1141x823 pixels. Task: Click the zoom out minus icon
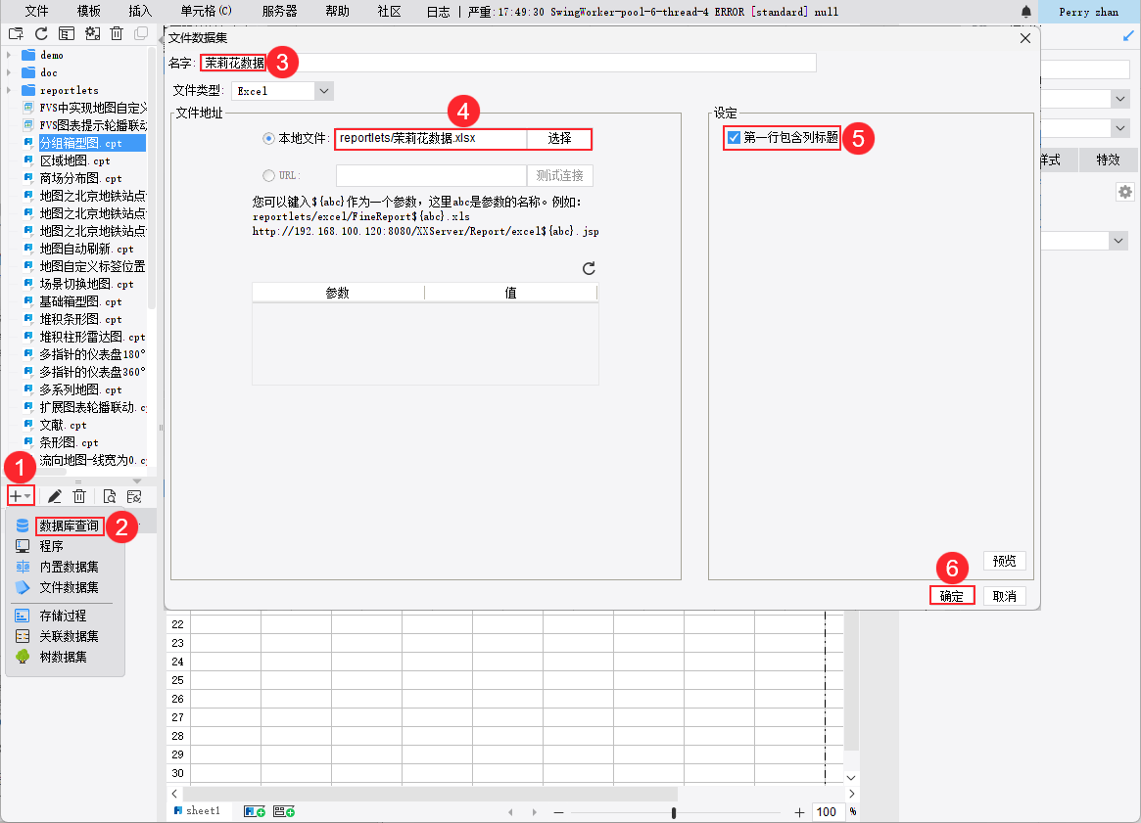pyautogui.click(x=559, y=812)
